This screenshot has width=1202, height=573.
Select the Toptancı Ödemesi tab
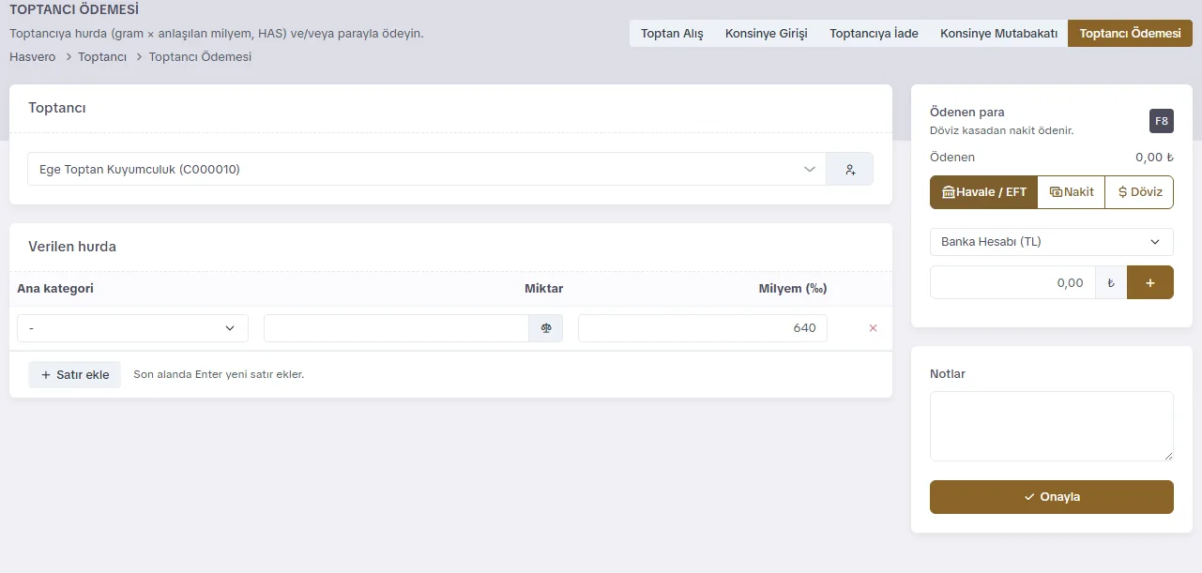point(1131,34)
